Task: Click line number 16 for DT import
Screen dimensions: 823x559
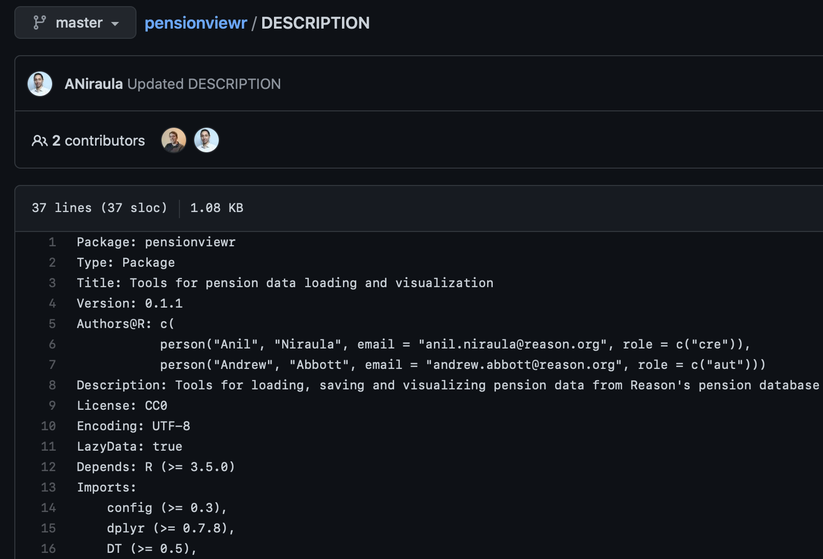Action: pyautogui.click(x=49, y=549)
